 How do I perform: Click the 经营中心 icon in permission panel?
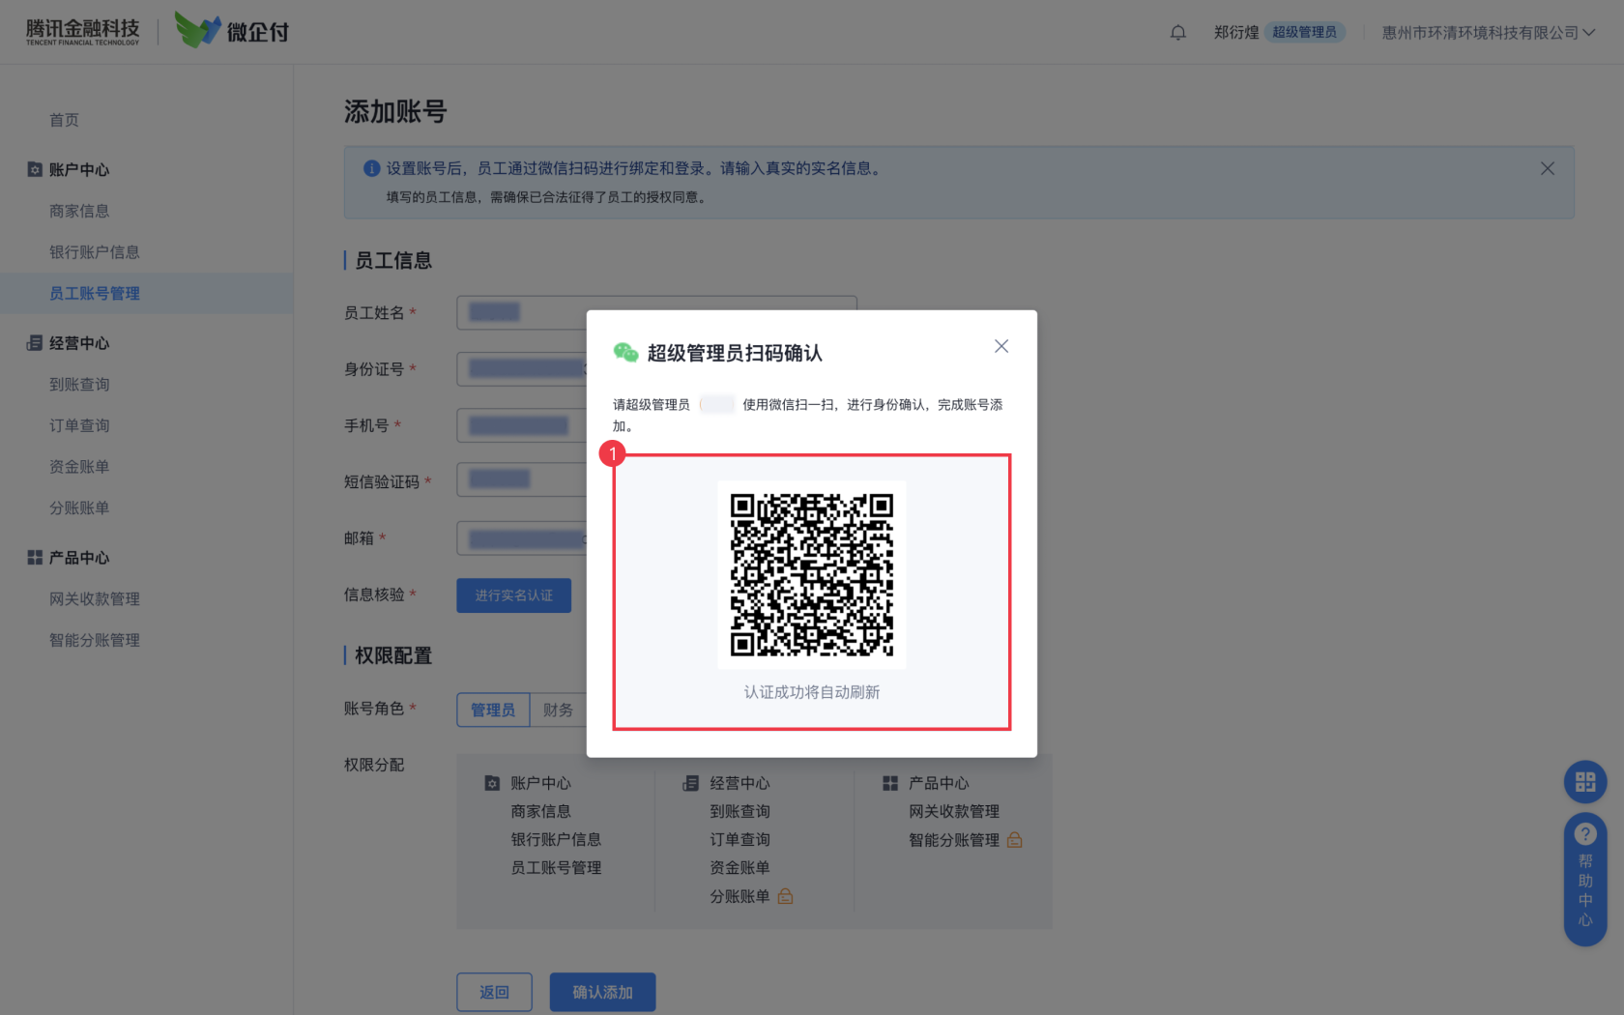pos(691,783)
